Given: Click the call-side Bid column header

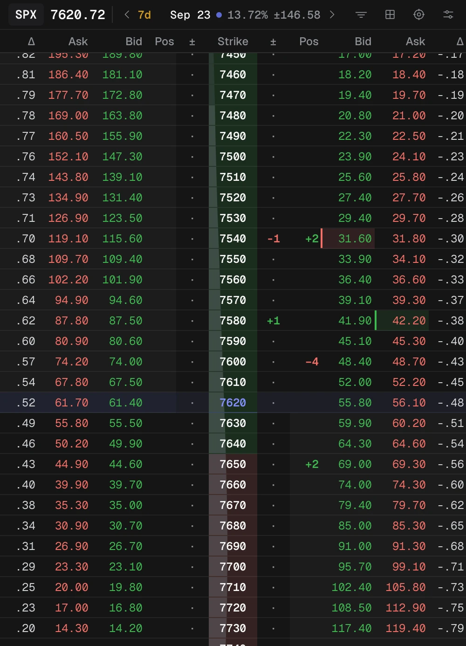Looking at the screenshot, I should click(x=134, y=41).
